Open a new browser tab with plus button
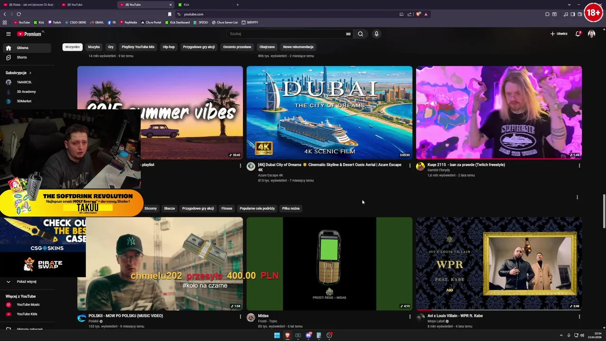This screenshot has height=341, width=606. pos(237,5)
